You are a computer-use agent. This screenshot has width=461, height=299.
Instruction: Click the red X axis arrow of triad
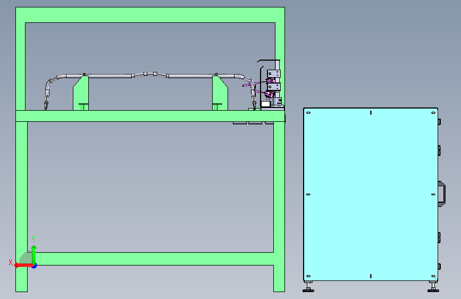click(x=23, y=265)
